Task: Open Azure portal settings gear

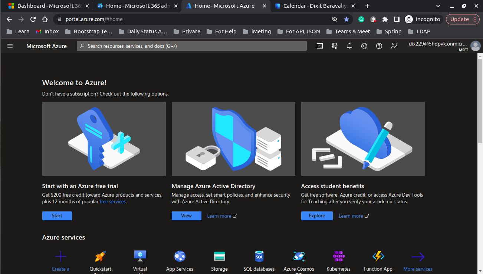Action: tap(364, 46)
